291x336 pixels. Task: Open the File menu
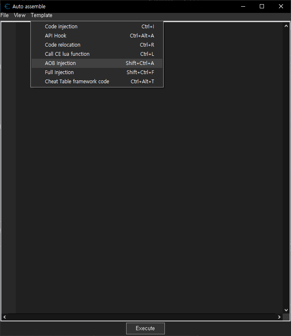(5, 15)
